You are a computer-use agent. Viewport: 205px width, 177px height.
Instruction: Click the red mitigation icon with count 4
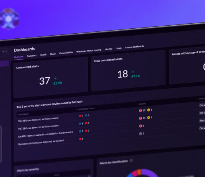pyautogui.click(x=86, y=123)
